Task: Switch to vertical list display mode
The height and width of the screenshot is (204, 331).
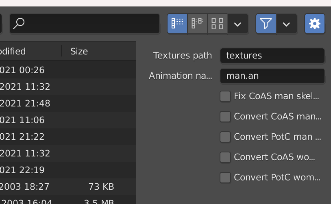Action: pyautogui.click(x=177, y=24)
